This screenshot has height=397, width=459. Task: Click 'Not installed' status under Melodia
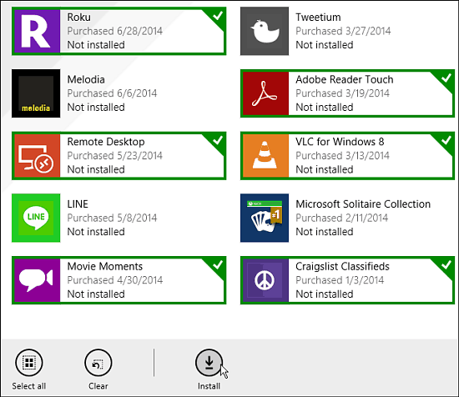[x=96, y=108]
